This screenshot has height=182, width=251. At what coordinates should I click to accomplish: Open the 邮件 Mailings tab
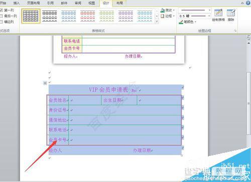64,3
